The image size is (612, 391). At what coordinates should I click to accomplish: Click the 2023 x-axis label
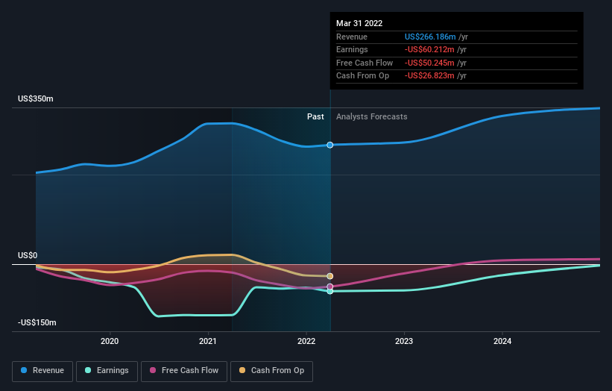404,341
